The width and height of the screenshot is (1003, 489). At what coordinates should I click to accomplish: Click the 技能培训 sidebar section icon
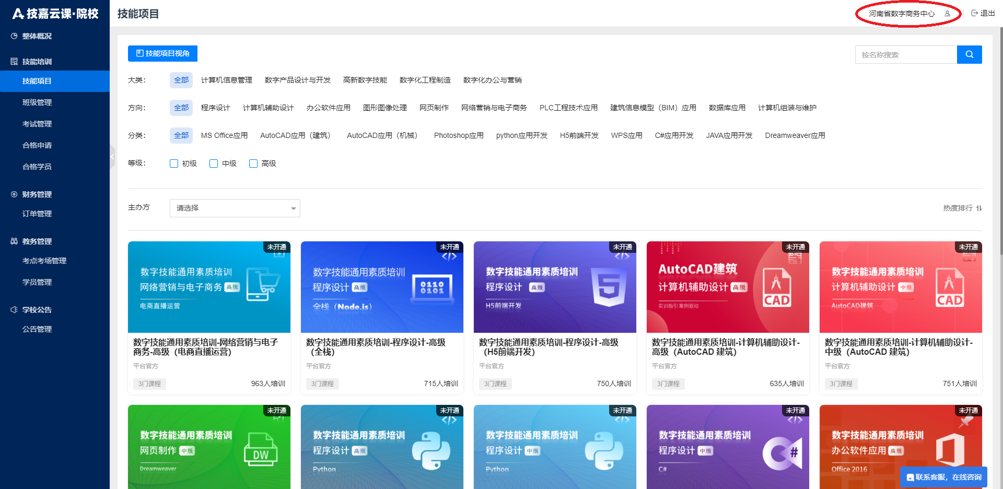pyautogui.click(x=14, y=62)
